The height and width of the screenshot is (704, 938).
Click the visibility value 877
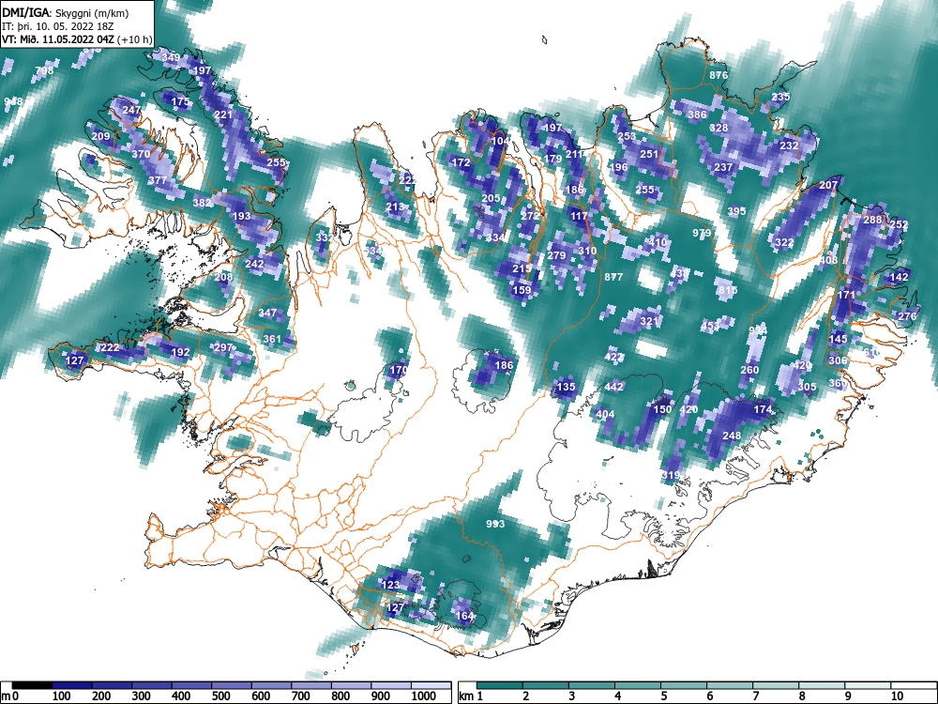point(613,277)
